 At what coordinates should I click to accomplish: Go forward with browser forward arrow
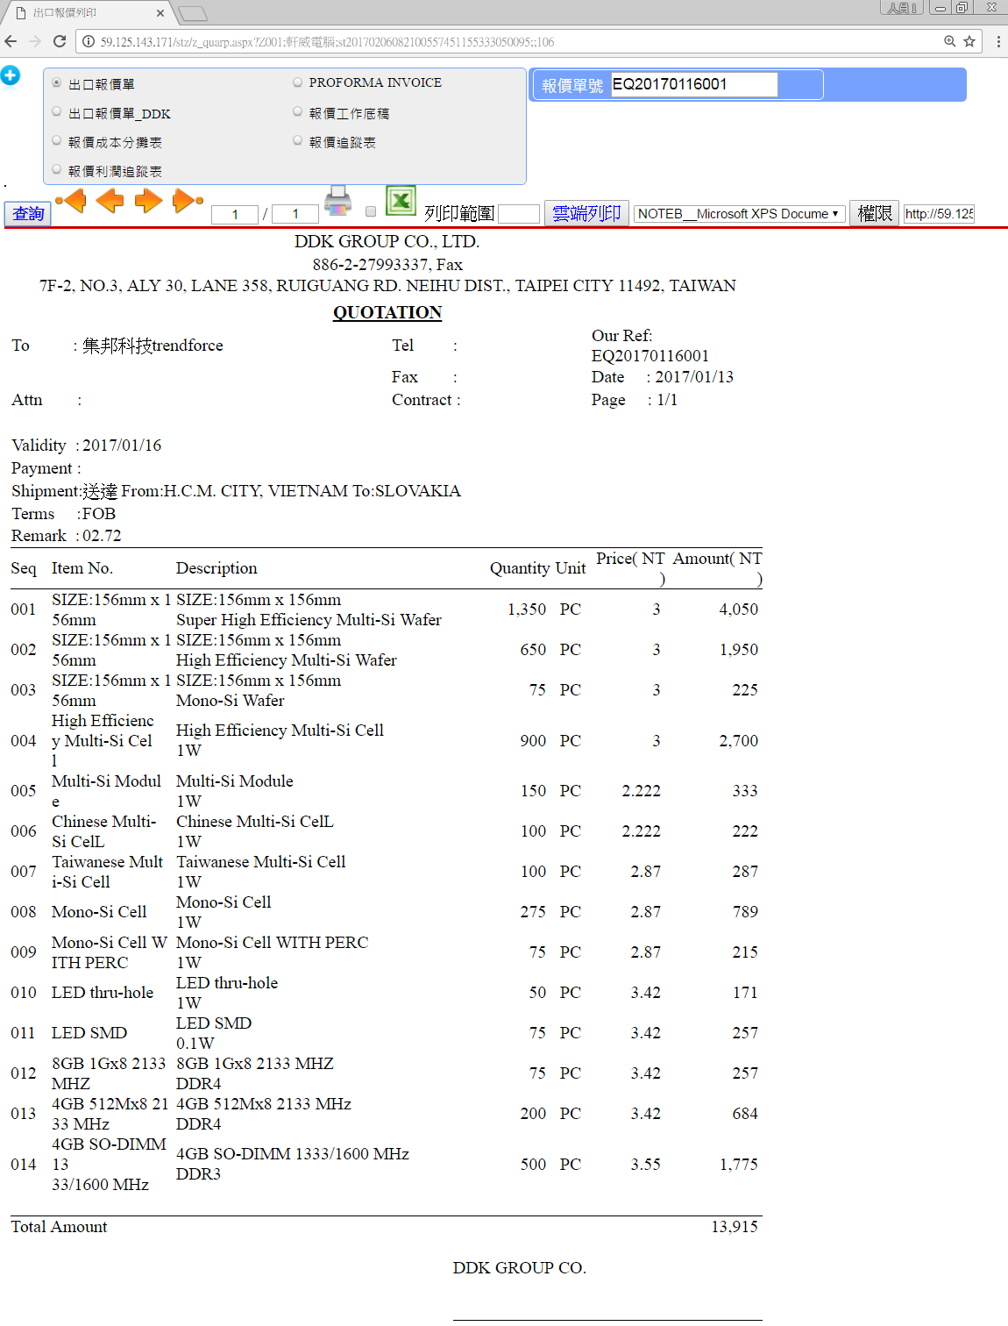[35, 41]
